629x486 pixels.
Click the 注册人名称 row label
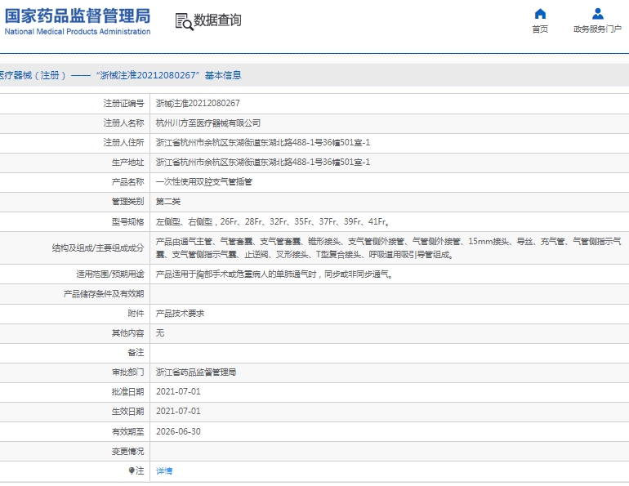click(x=123, y=123)
